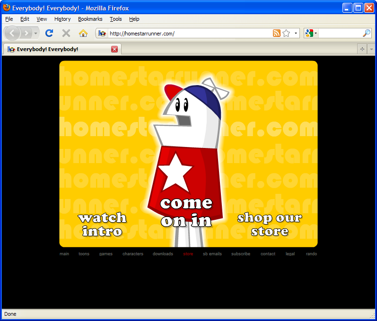Viewport: 377px width, 321px height.
Task: Reload the current page
Action: pos(49,33)
